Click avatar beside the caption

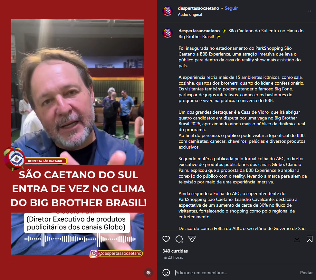tap(168, 33)
